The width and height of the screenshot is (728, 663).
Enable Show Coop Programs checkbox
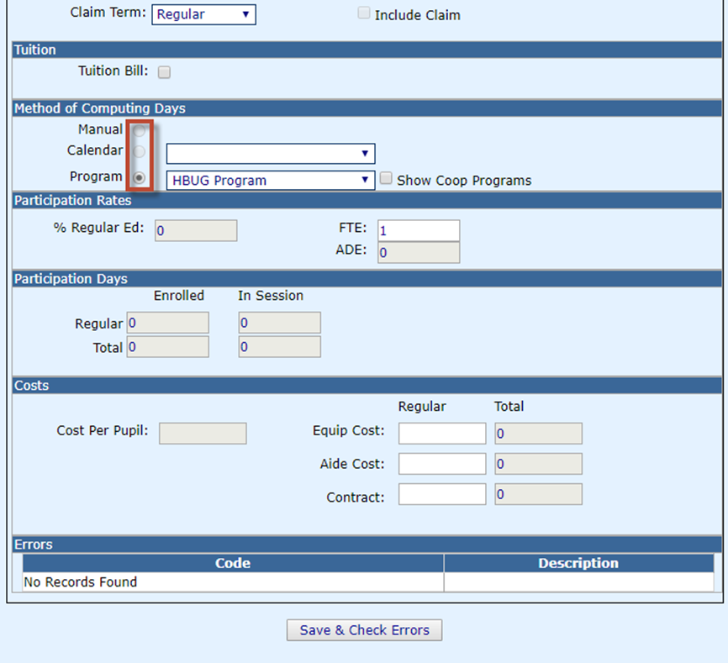coord(386,178)
